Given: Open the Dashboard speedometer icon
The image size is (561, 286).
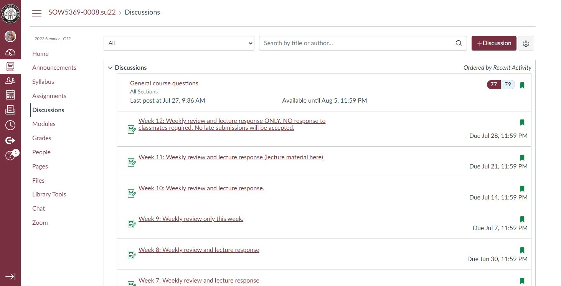Looking at the screenshot, I should click(x=10, y=52).
